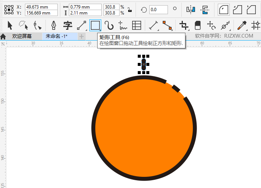
Task: Expand the Crop tool flyout arrow
Action: [189, 30]
